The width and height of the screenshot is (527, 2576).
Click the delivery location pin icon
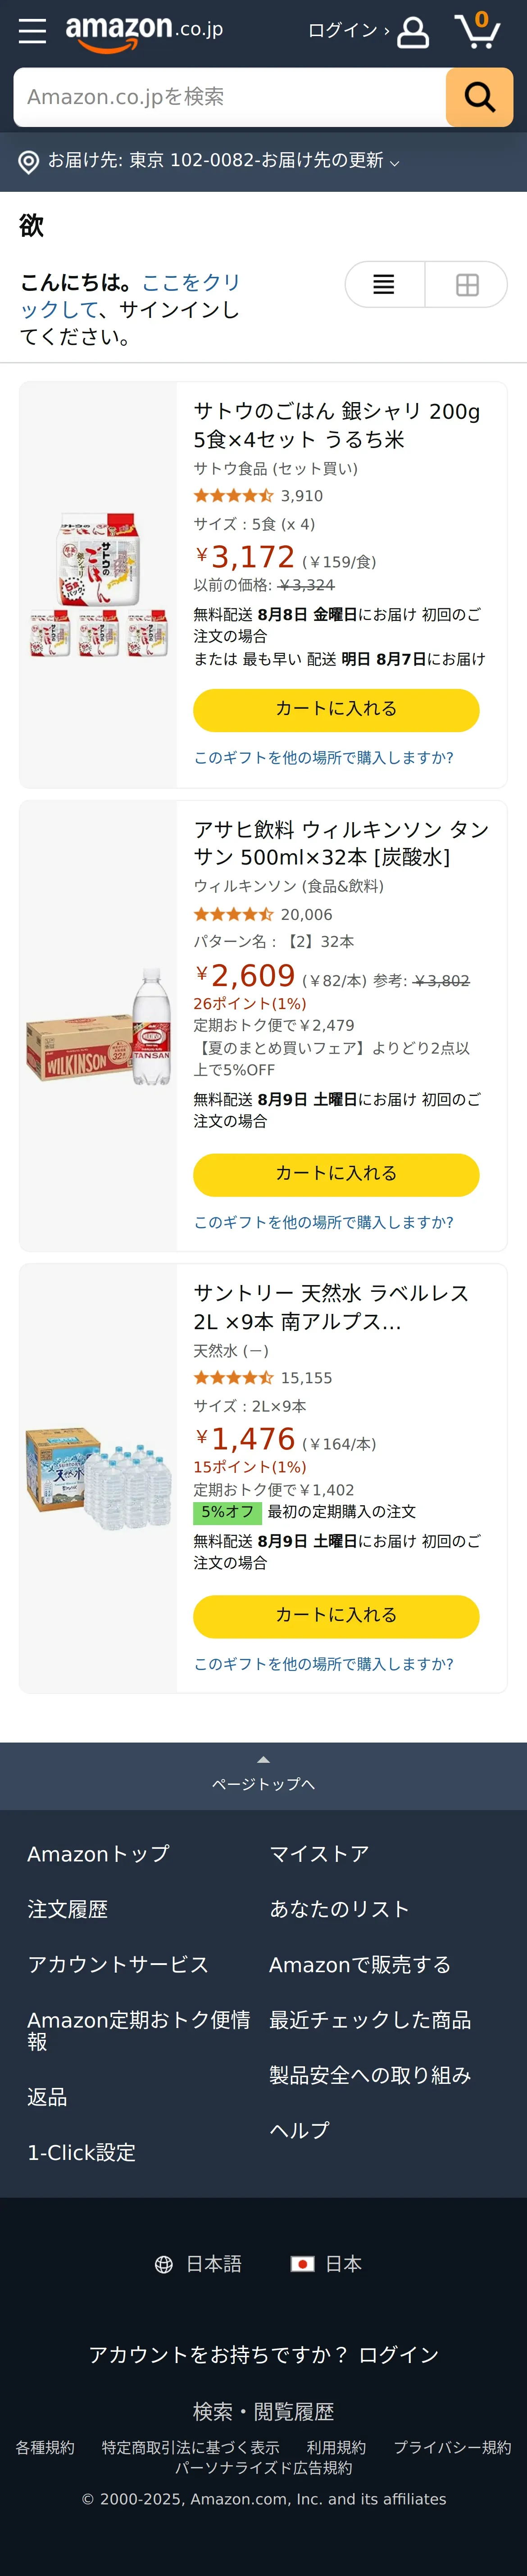(29, 162)
